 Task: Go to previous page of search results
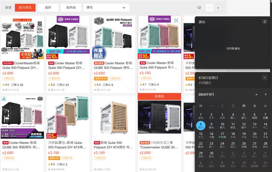[209, 8]
